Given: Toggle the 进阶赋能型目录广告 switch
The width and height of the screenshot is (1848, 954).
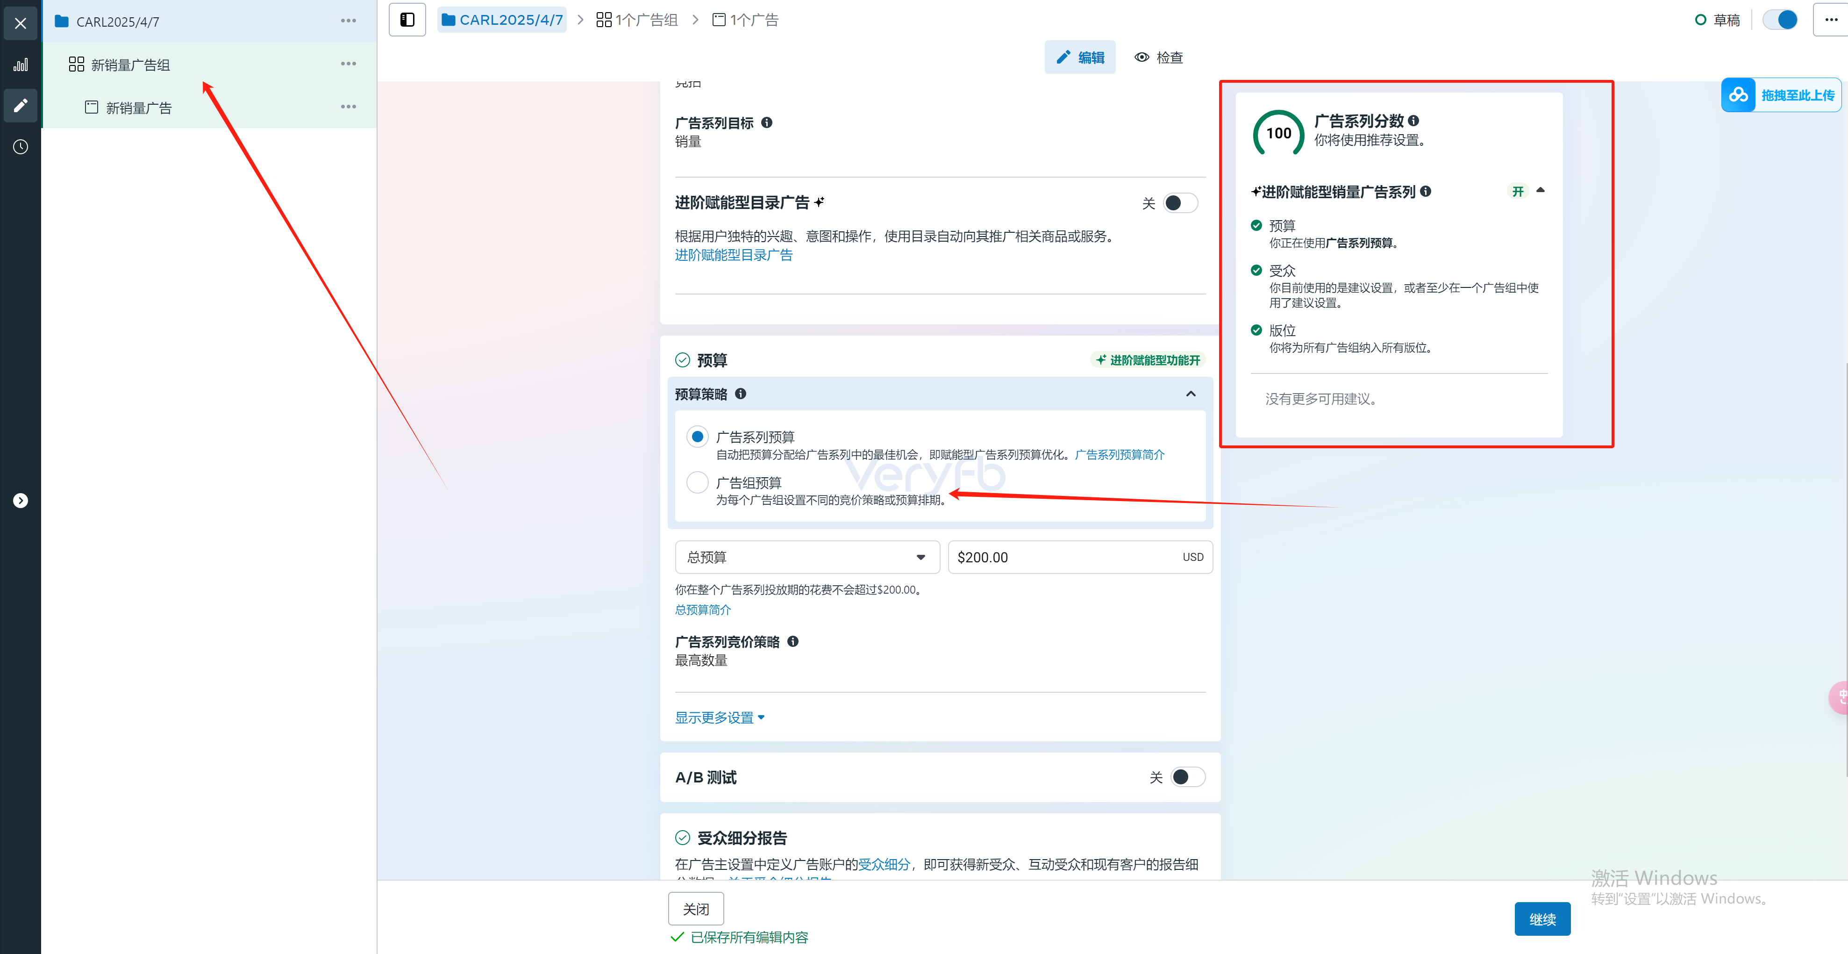Looking at the screenshot, I should (1179, 203).
